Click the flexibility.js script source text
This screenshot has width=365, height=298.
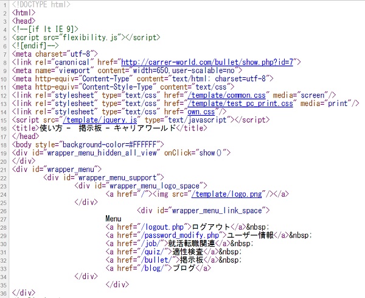coord(90,38)
